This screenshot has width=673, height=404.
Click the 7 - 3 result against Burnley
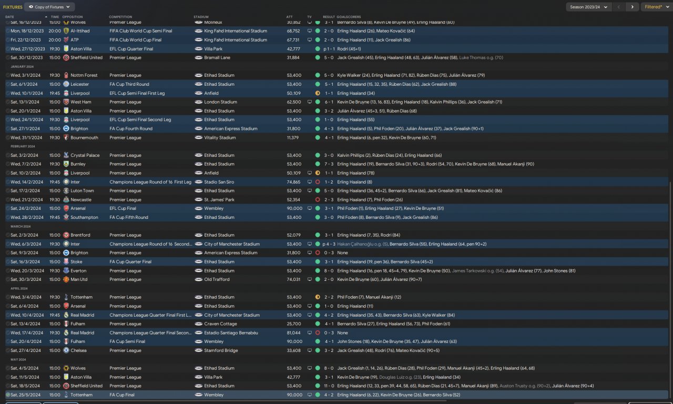tap(329, 164)
